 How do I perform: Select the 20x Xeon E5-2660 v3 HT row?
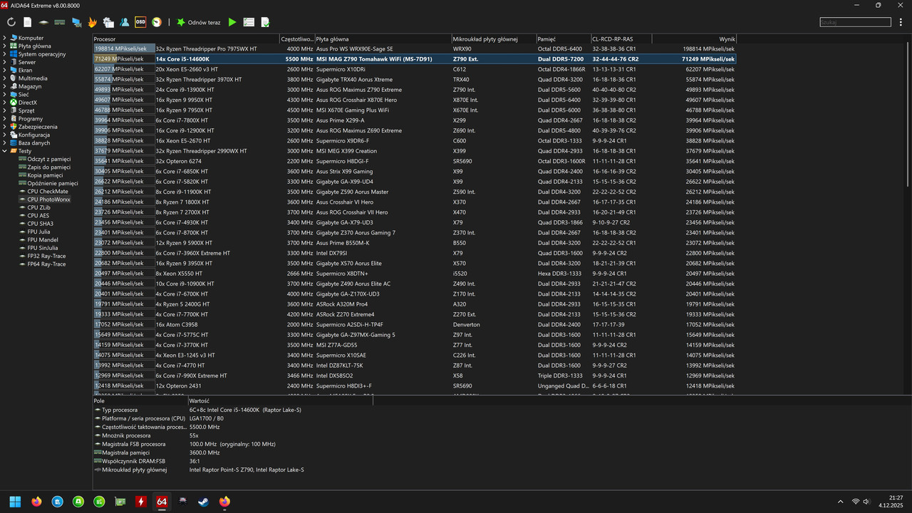tap(415, 69)
